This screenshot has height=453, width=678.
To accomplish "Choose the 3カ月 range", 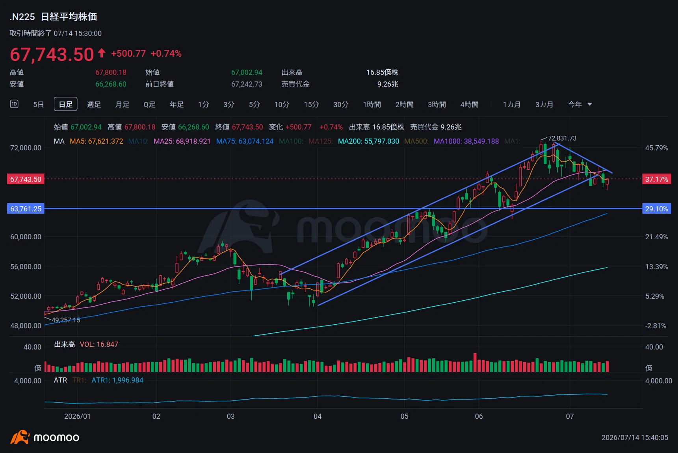I will 544,104.
